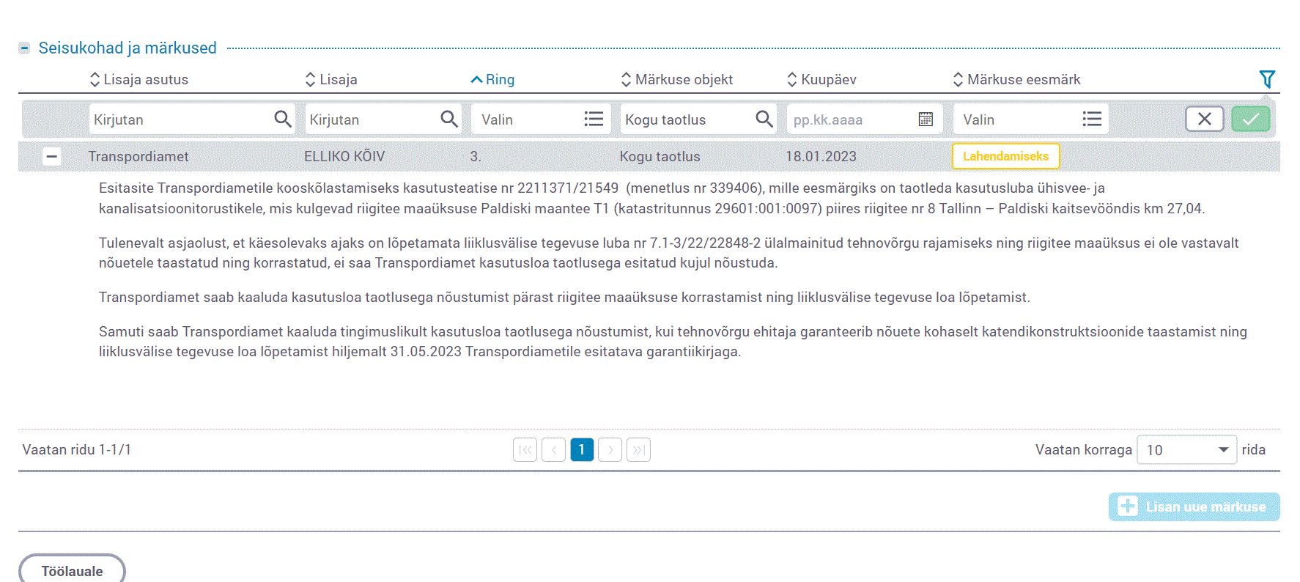Click search icon in Lisaja asutus filter

[x=282, y=119]
